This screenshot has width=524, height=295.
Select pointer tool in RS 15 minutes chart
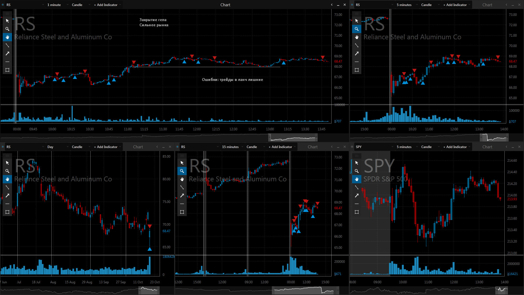(182, 163)
